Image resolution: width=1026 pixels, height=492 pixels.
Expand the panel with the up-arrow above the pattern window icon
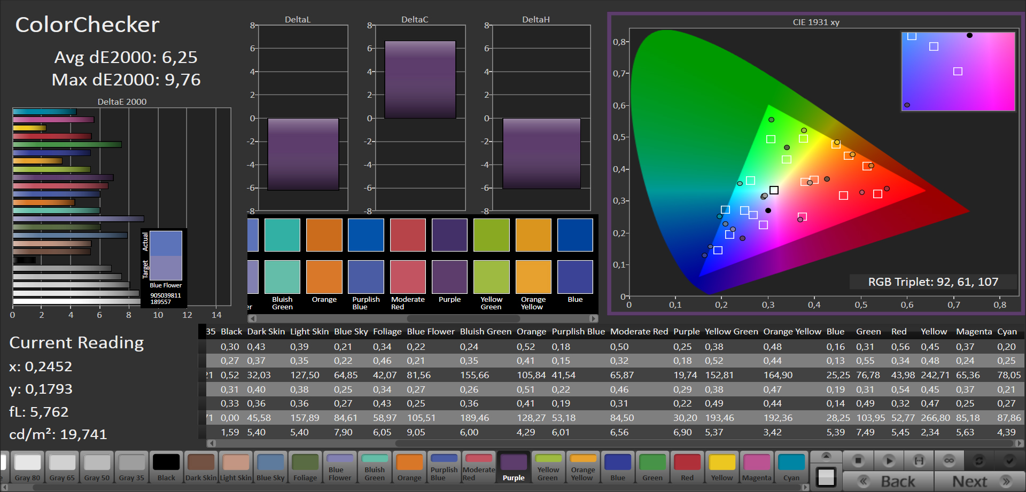826,456
